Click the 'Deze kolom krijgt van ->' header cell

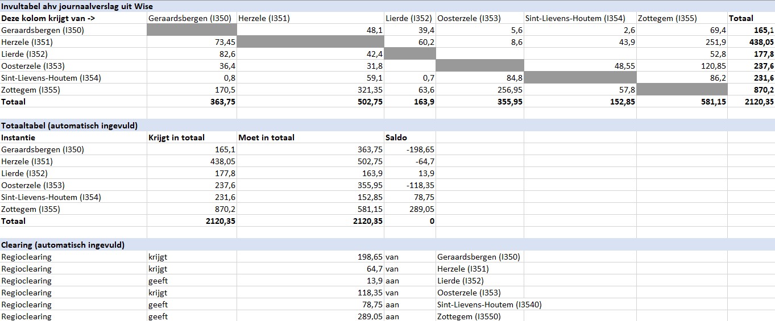73,18
